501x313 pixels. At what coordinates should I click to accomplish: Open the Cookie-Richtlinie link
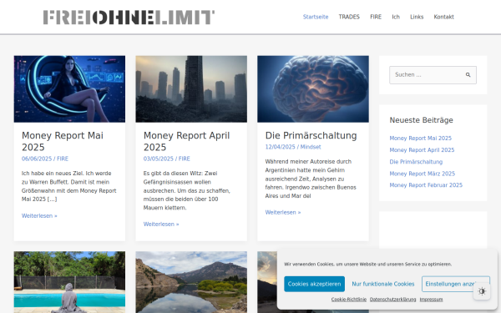click(x=348, y=300)
